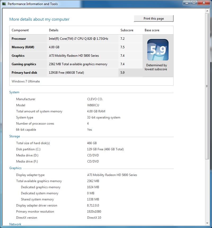Select the Gaming graphics row label
The image size is (212, 228).
coord(24,64)
